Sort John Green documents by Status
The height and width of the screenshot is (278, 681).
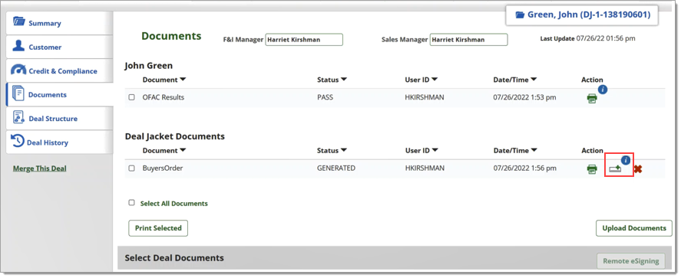(x=332, y=80)
